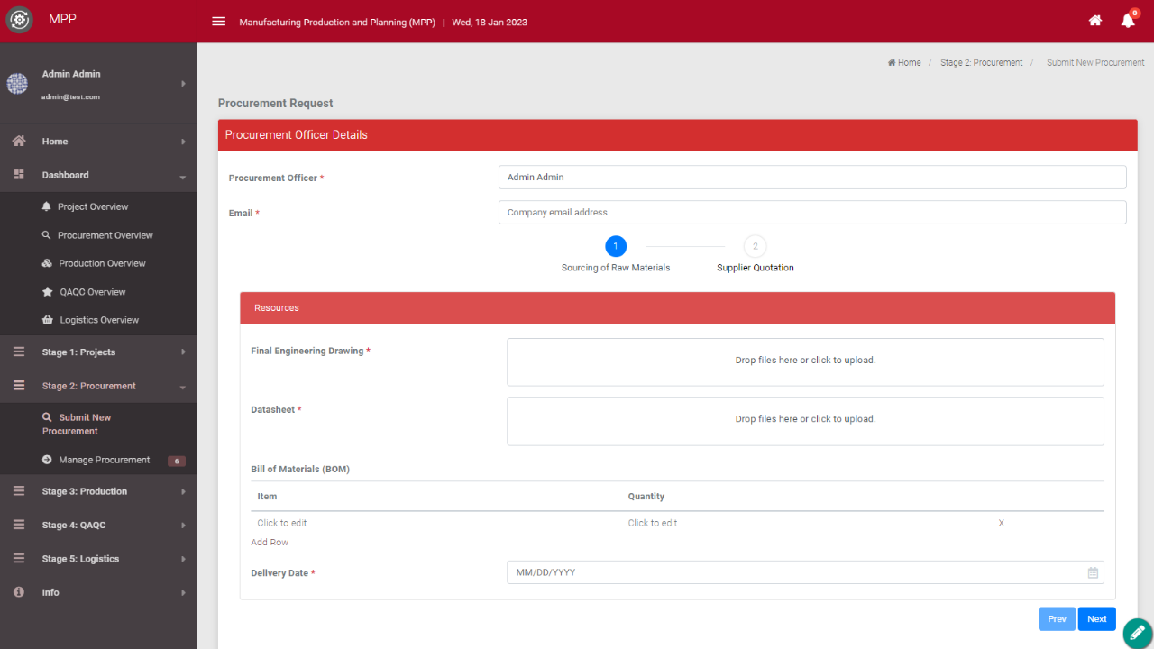This screenshot has height=649, width=1154.
Task: Click the MPP gear logo
Action: (x=19, y=19)
